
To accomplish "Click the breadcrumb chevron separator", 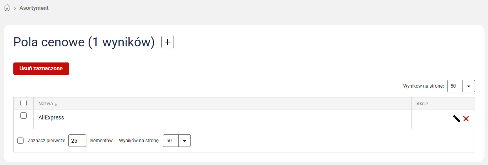I will click(15, 8).
